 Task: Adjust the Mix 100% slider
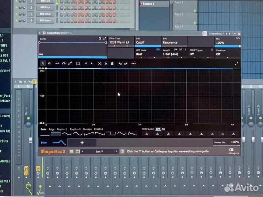[x=228, y=46]
